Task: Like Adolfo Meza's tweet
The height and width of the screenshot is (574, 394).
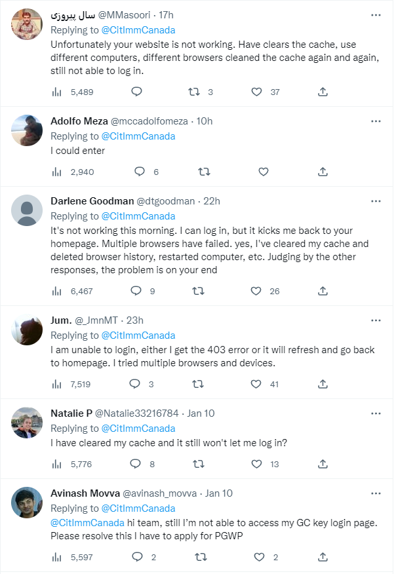Action: [264, 172]
